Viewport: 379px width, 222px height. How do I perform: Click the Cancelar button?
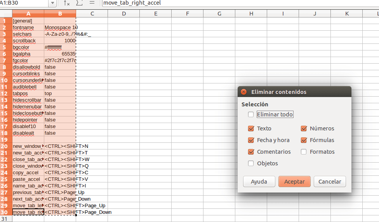(330, 182)
